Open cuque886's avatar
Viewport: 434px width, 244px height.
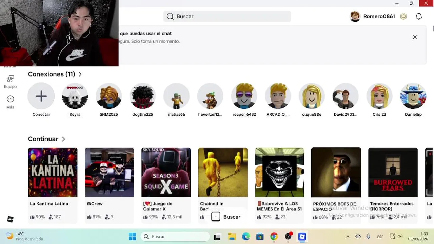(x=312, y=96)
